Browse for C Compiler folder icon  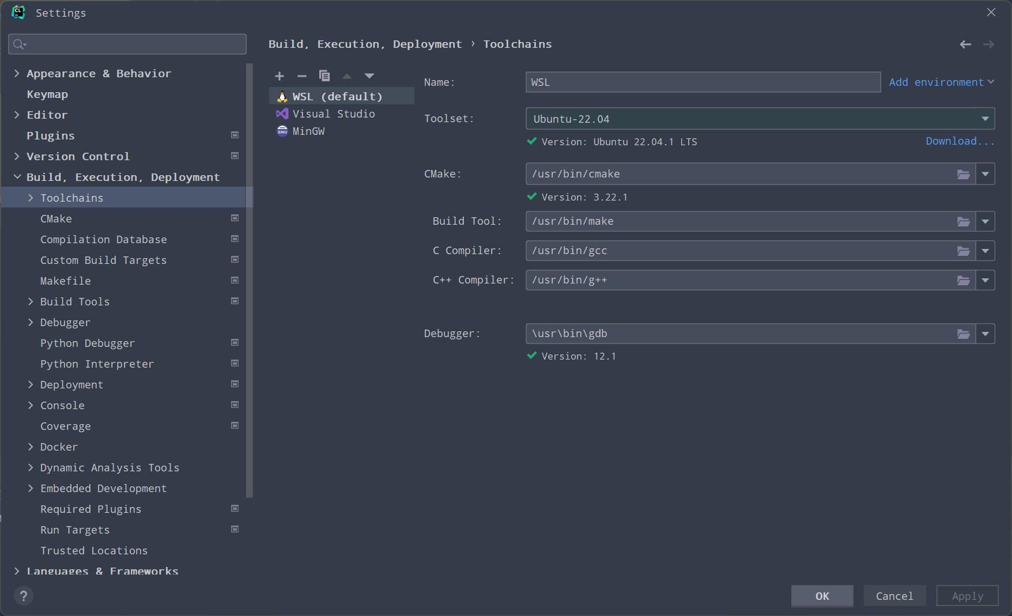[964, 251]
